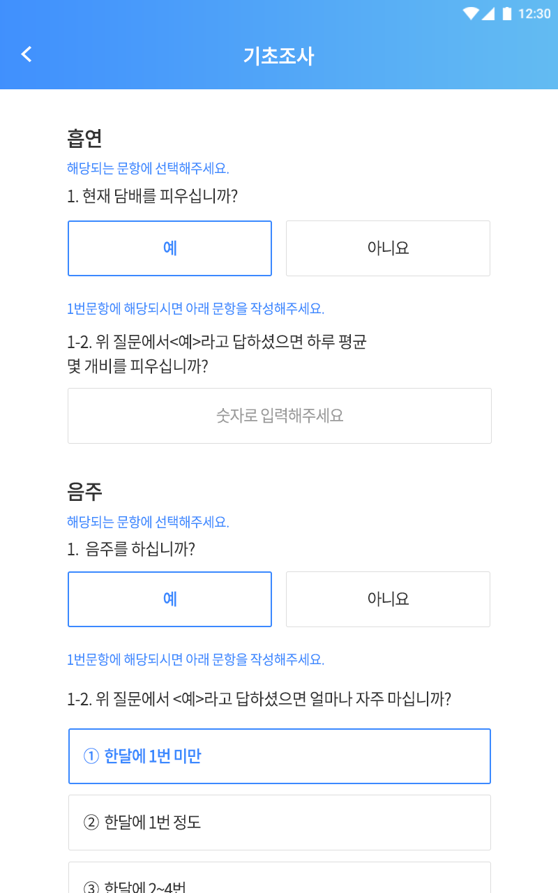Select 예 for the drinking question
Screen dimensions: 558x893
pyautogui.click(x=169, y=599)
